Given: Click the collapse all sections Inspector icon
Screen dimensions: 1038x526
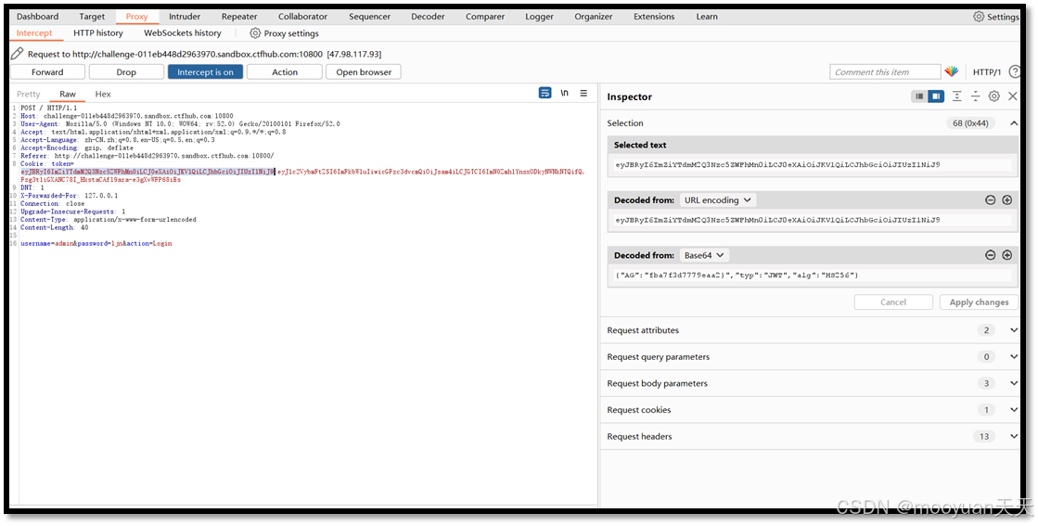Looking at the screenshot, I should tap(976, 96).
